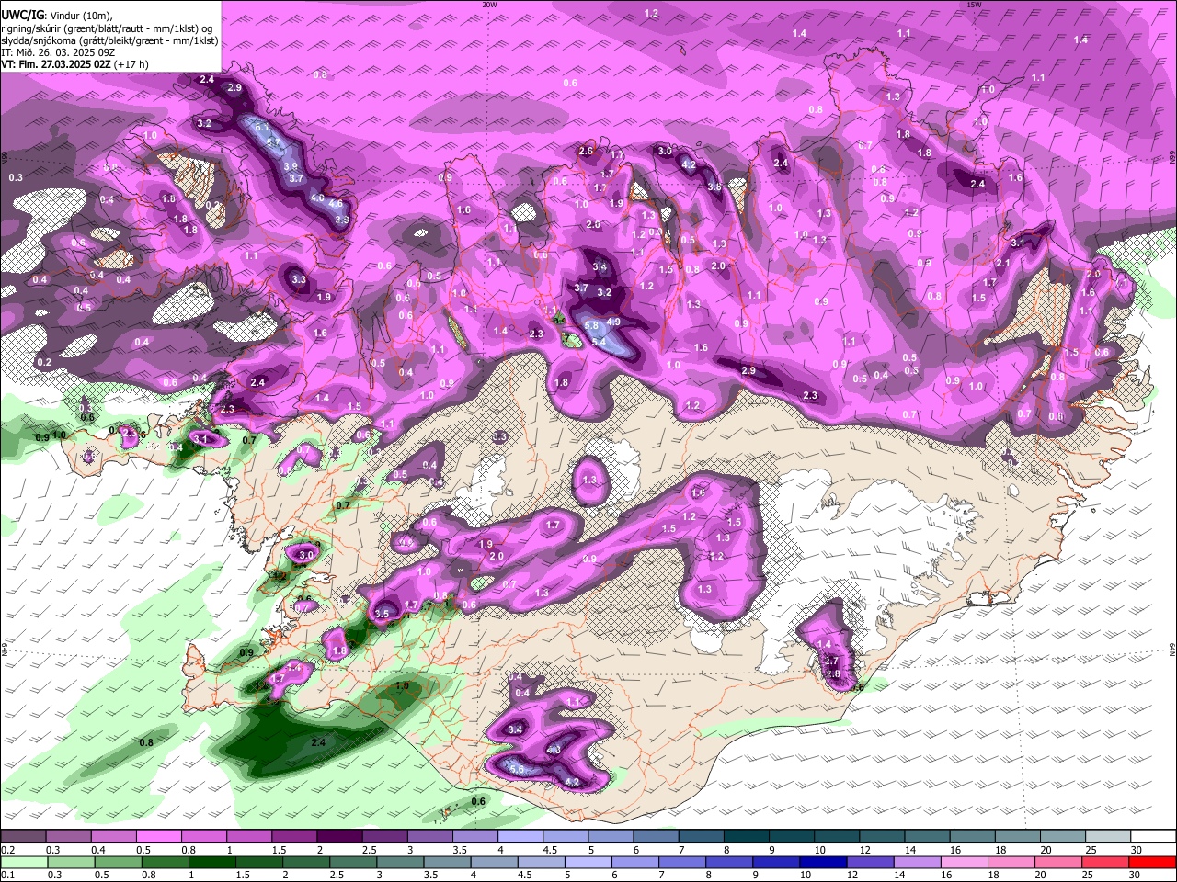Screen dimensions: 1177x882
Task: Click the red 30 mm rain legend swatch
Action: click(x=1152, y=862)
